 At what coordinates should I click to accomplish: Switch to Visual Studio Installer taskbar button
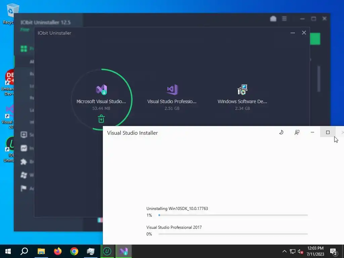(x=124, y=251)
